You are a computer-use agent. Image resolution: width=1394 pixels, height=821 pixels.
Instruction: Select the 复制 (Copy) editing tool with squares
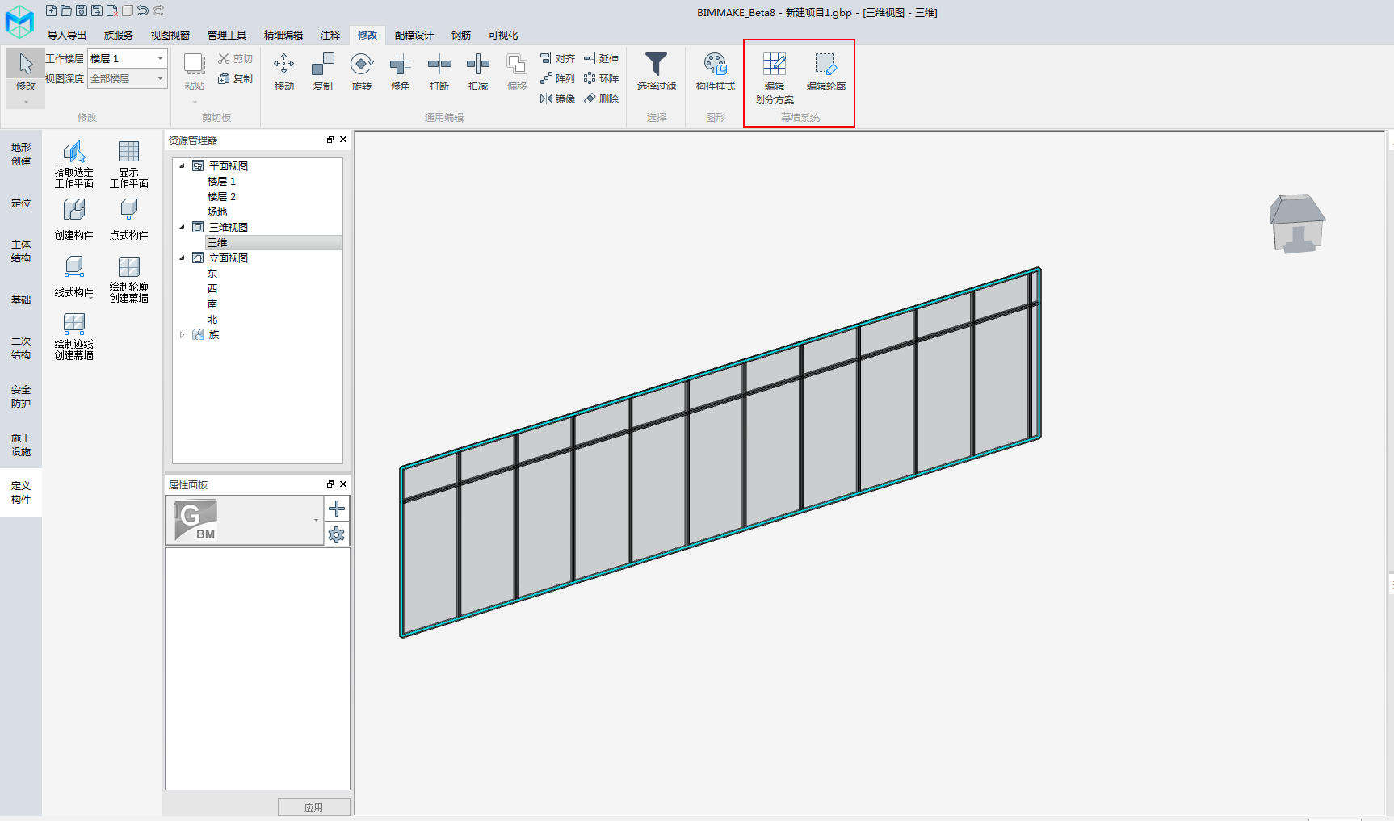click(323, 72)
